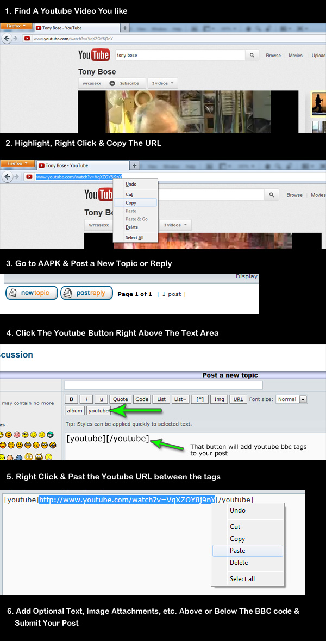
Task: Click the Page 1 of 1 text
Action: pyautogui.click(x=135, y=294)
